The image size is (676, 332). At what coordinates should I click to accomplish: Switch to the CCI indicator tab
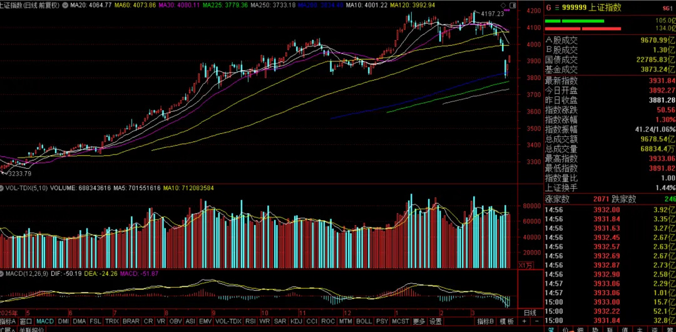pos(312,321)
